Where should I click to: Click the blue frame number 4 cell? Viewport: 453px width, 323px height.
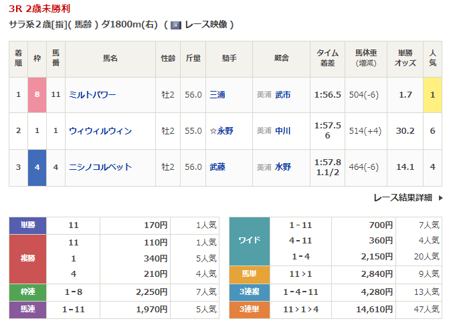(x=37, y=167)
